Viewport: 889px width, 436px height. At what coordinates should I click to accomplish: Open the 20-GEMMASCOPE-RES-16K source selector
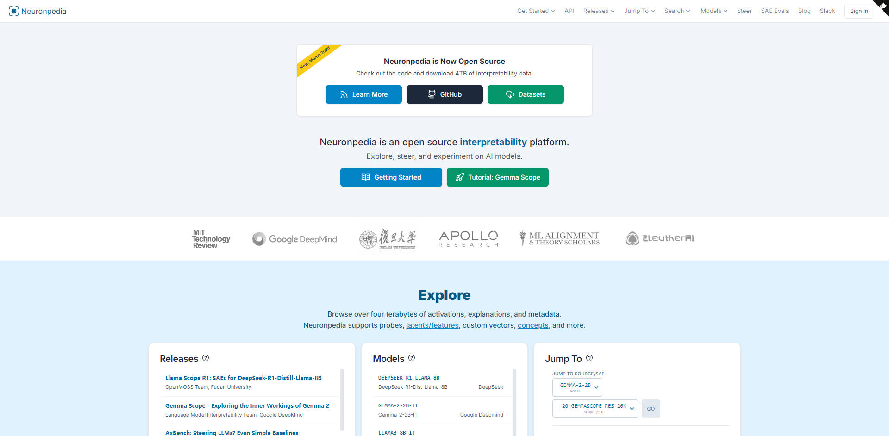tap(595, 409)
